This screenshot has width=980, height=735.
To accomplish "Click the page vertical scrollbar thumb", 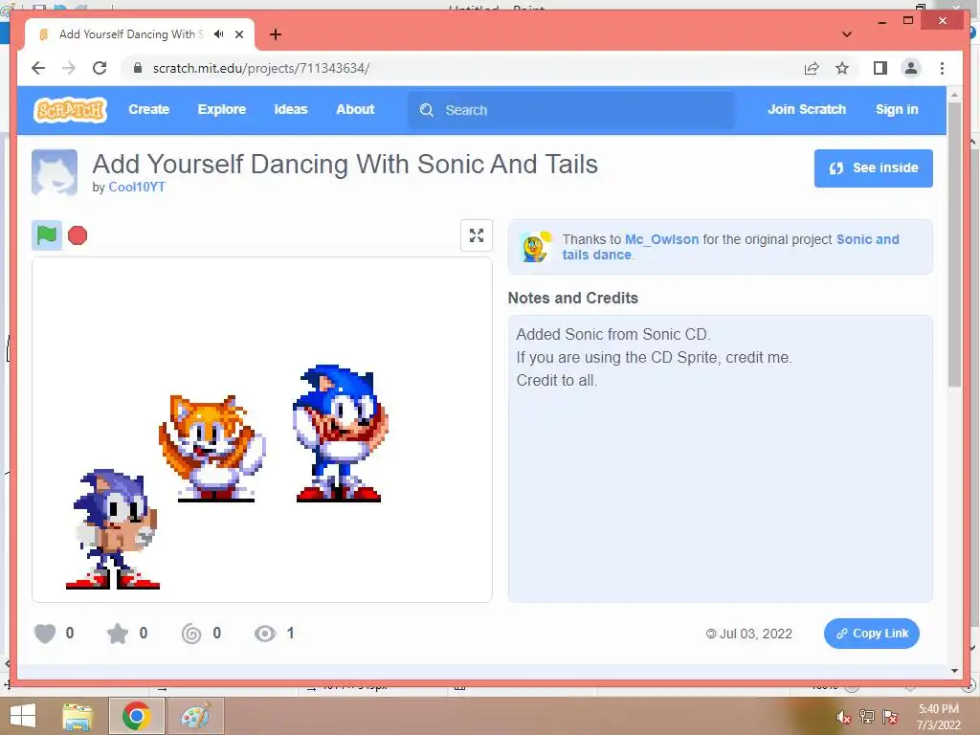I will tap(954, 244).
